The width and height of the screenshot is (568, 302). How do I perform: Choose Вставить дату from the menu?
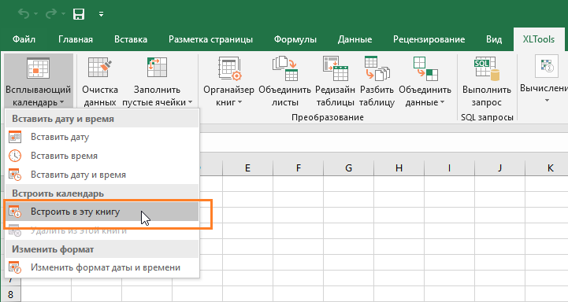point(102,137)
